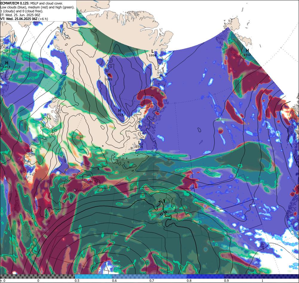Screen dimensions: 299x283
Task: Click the H 1019 high-pressure marker
Action: point(120,112)
